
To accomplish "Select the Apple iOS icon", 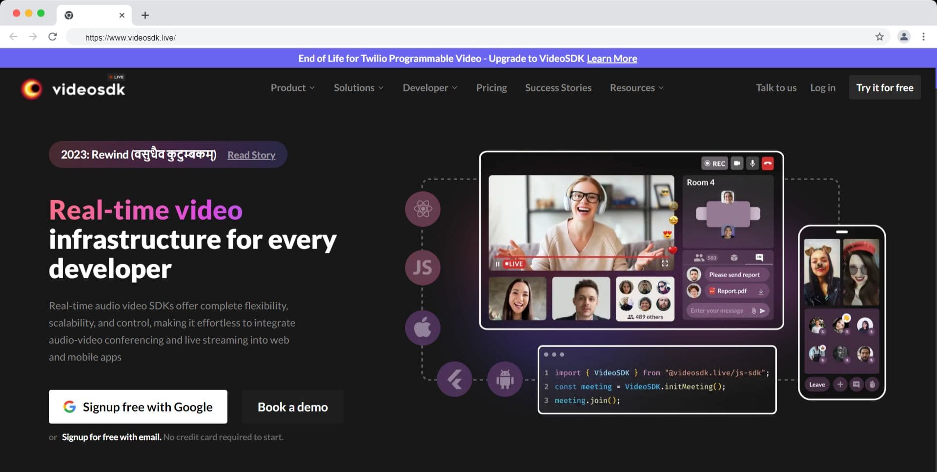I will (423, 328).
